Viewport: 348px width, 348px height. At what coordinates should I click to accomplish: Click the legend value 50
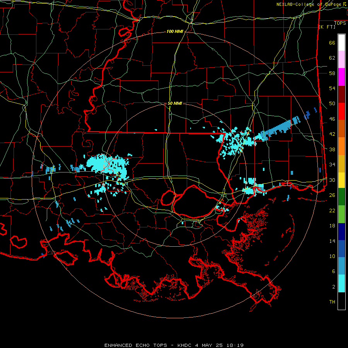(x=332, y=104)
